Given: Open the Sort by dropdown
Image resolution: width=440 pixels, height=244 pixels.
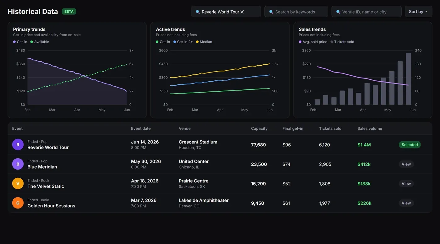Looking at the screenshot, I should 418,12.
